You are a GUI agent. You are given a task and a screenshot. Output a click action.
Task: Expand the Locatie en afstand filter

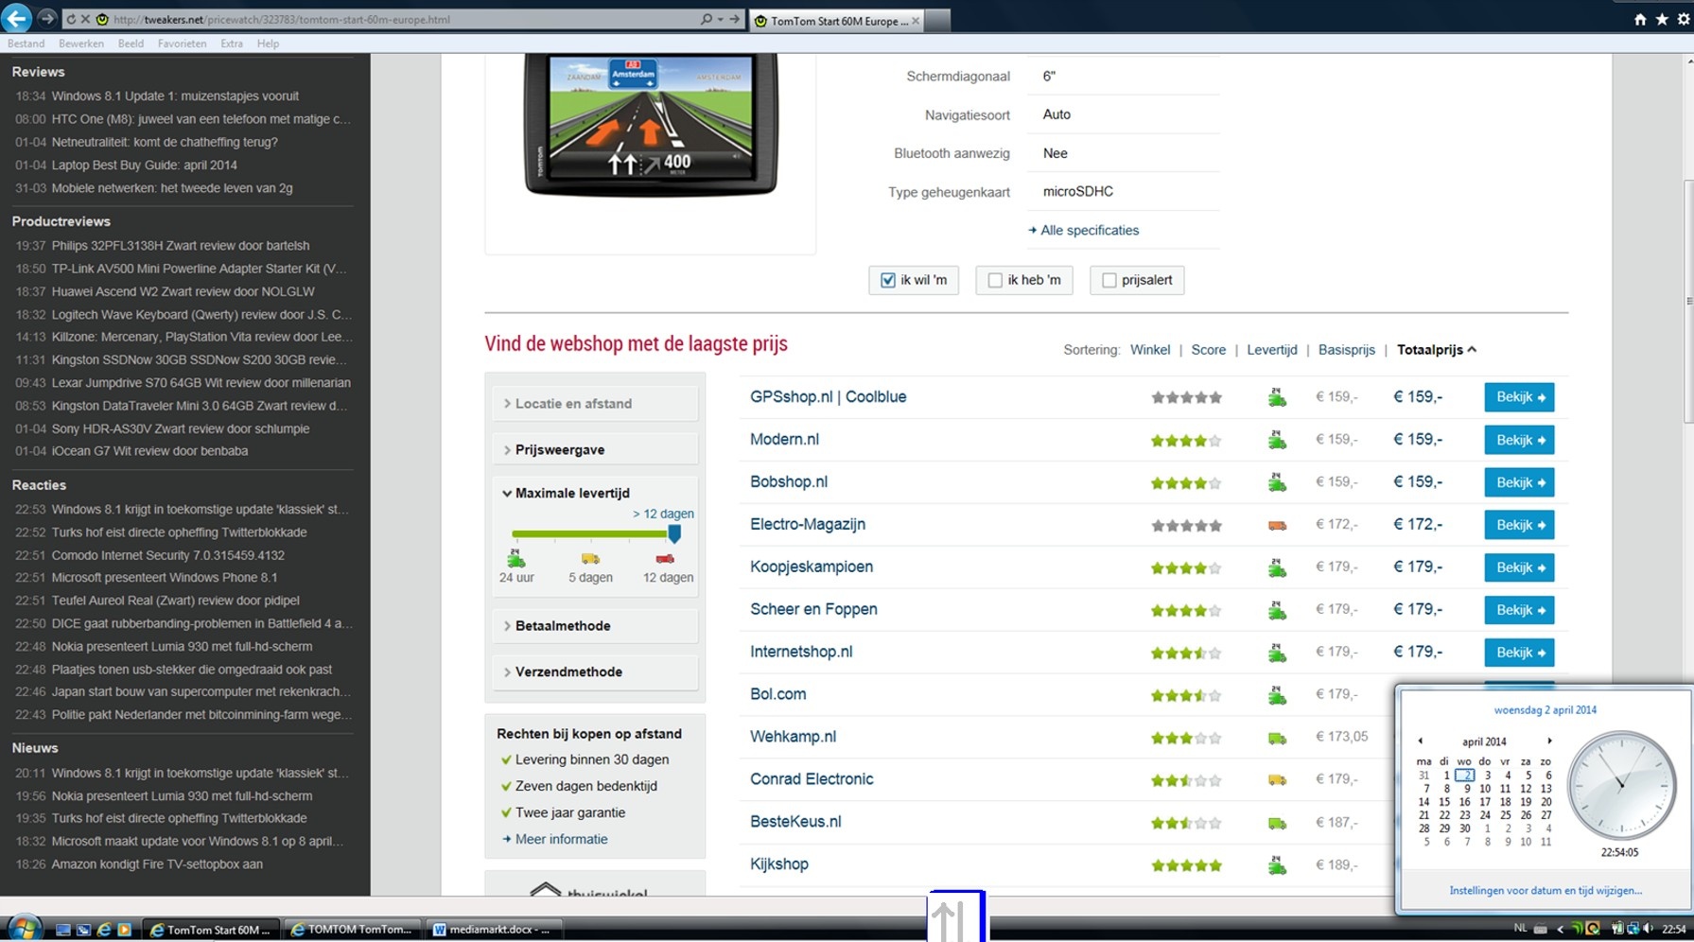(x=595, y=404)
